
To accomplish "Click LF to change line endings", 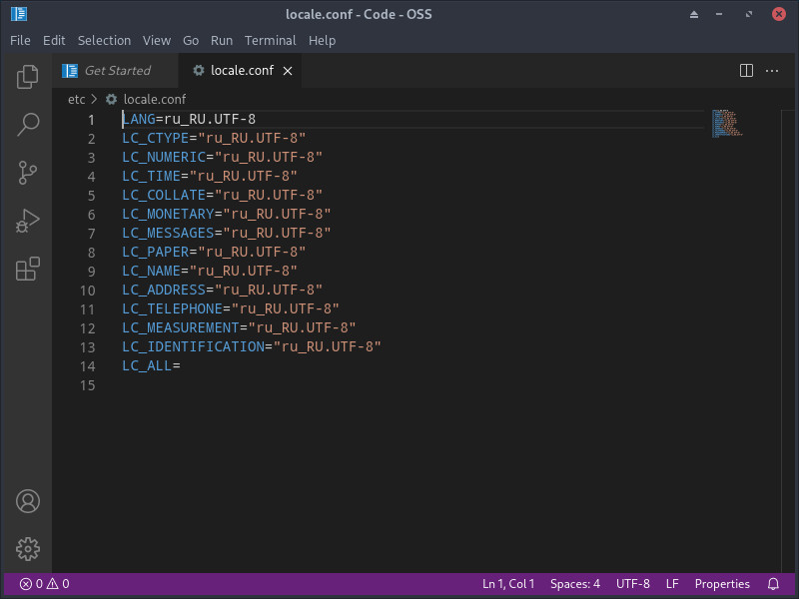I will click(671, 583).
